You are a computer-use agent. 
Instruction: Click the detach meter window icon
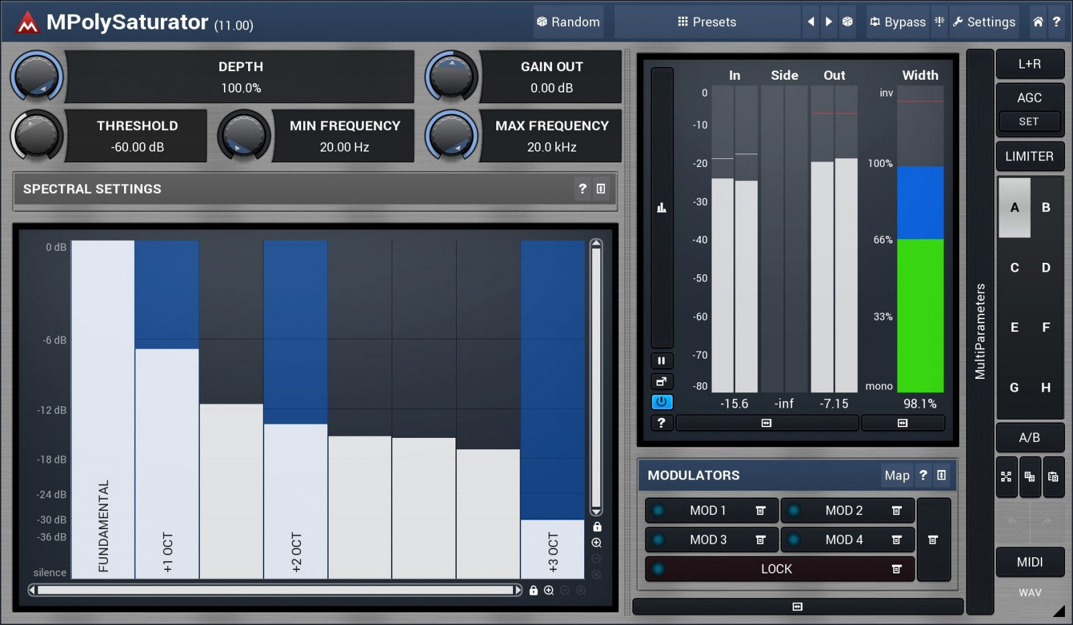click(661, 381)
